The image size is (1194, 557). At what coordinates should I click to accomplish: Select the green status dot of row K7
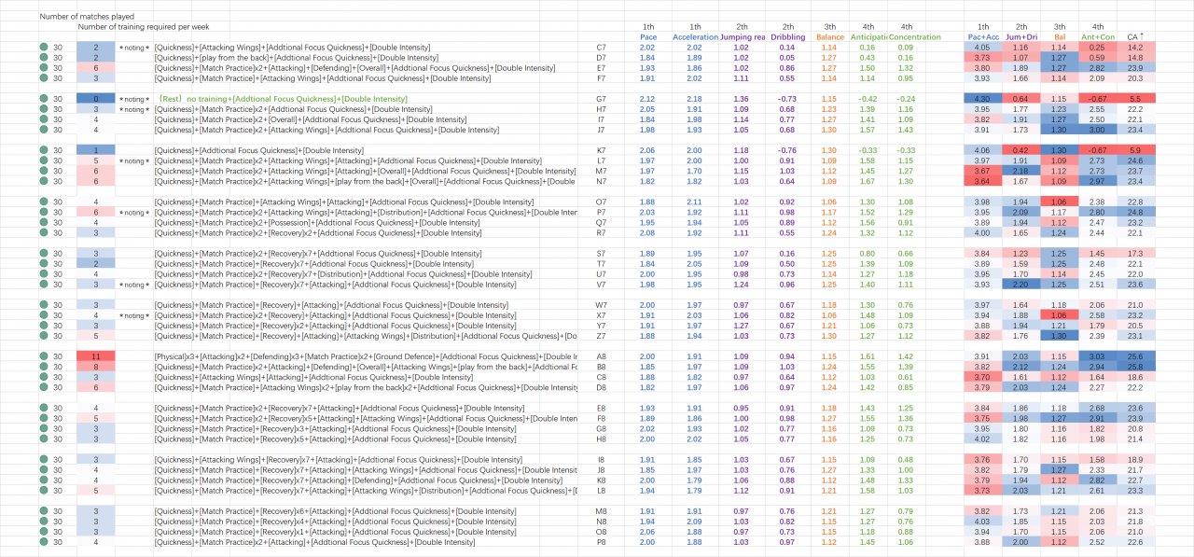click(x=44, y=150)
